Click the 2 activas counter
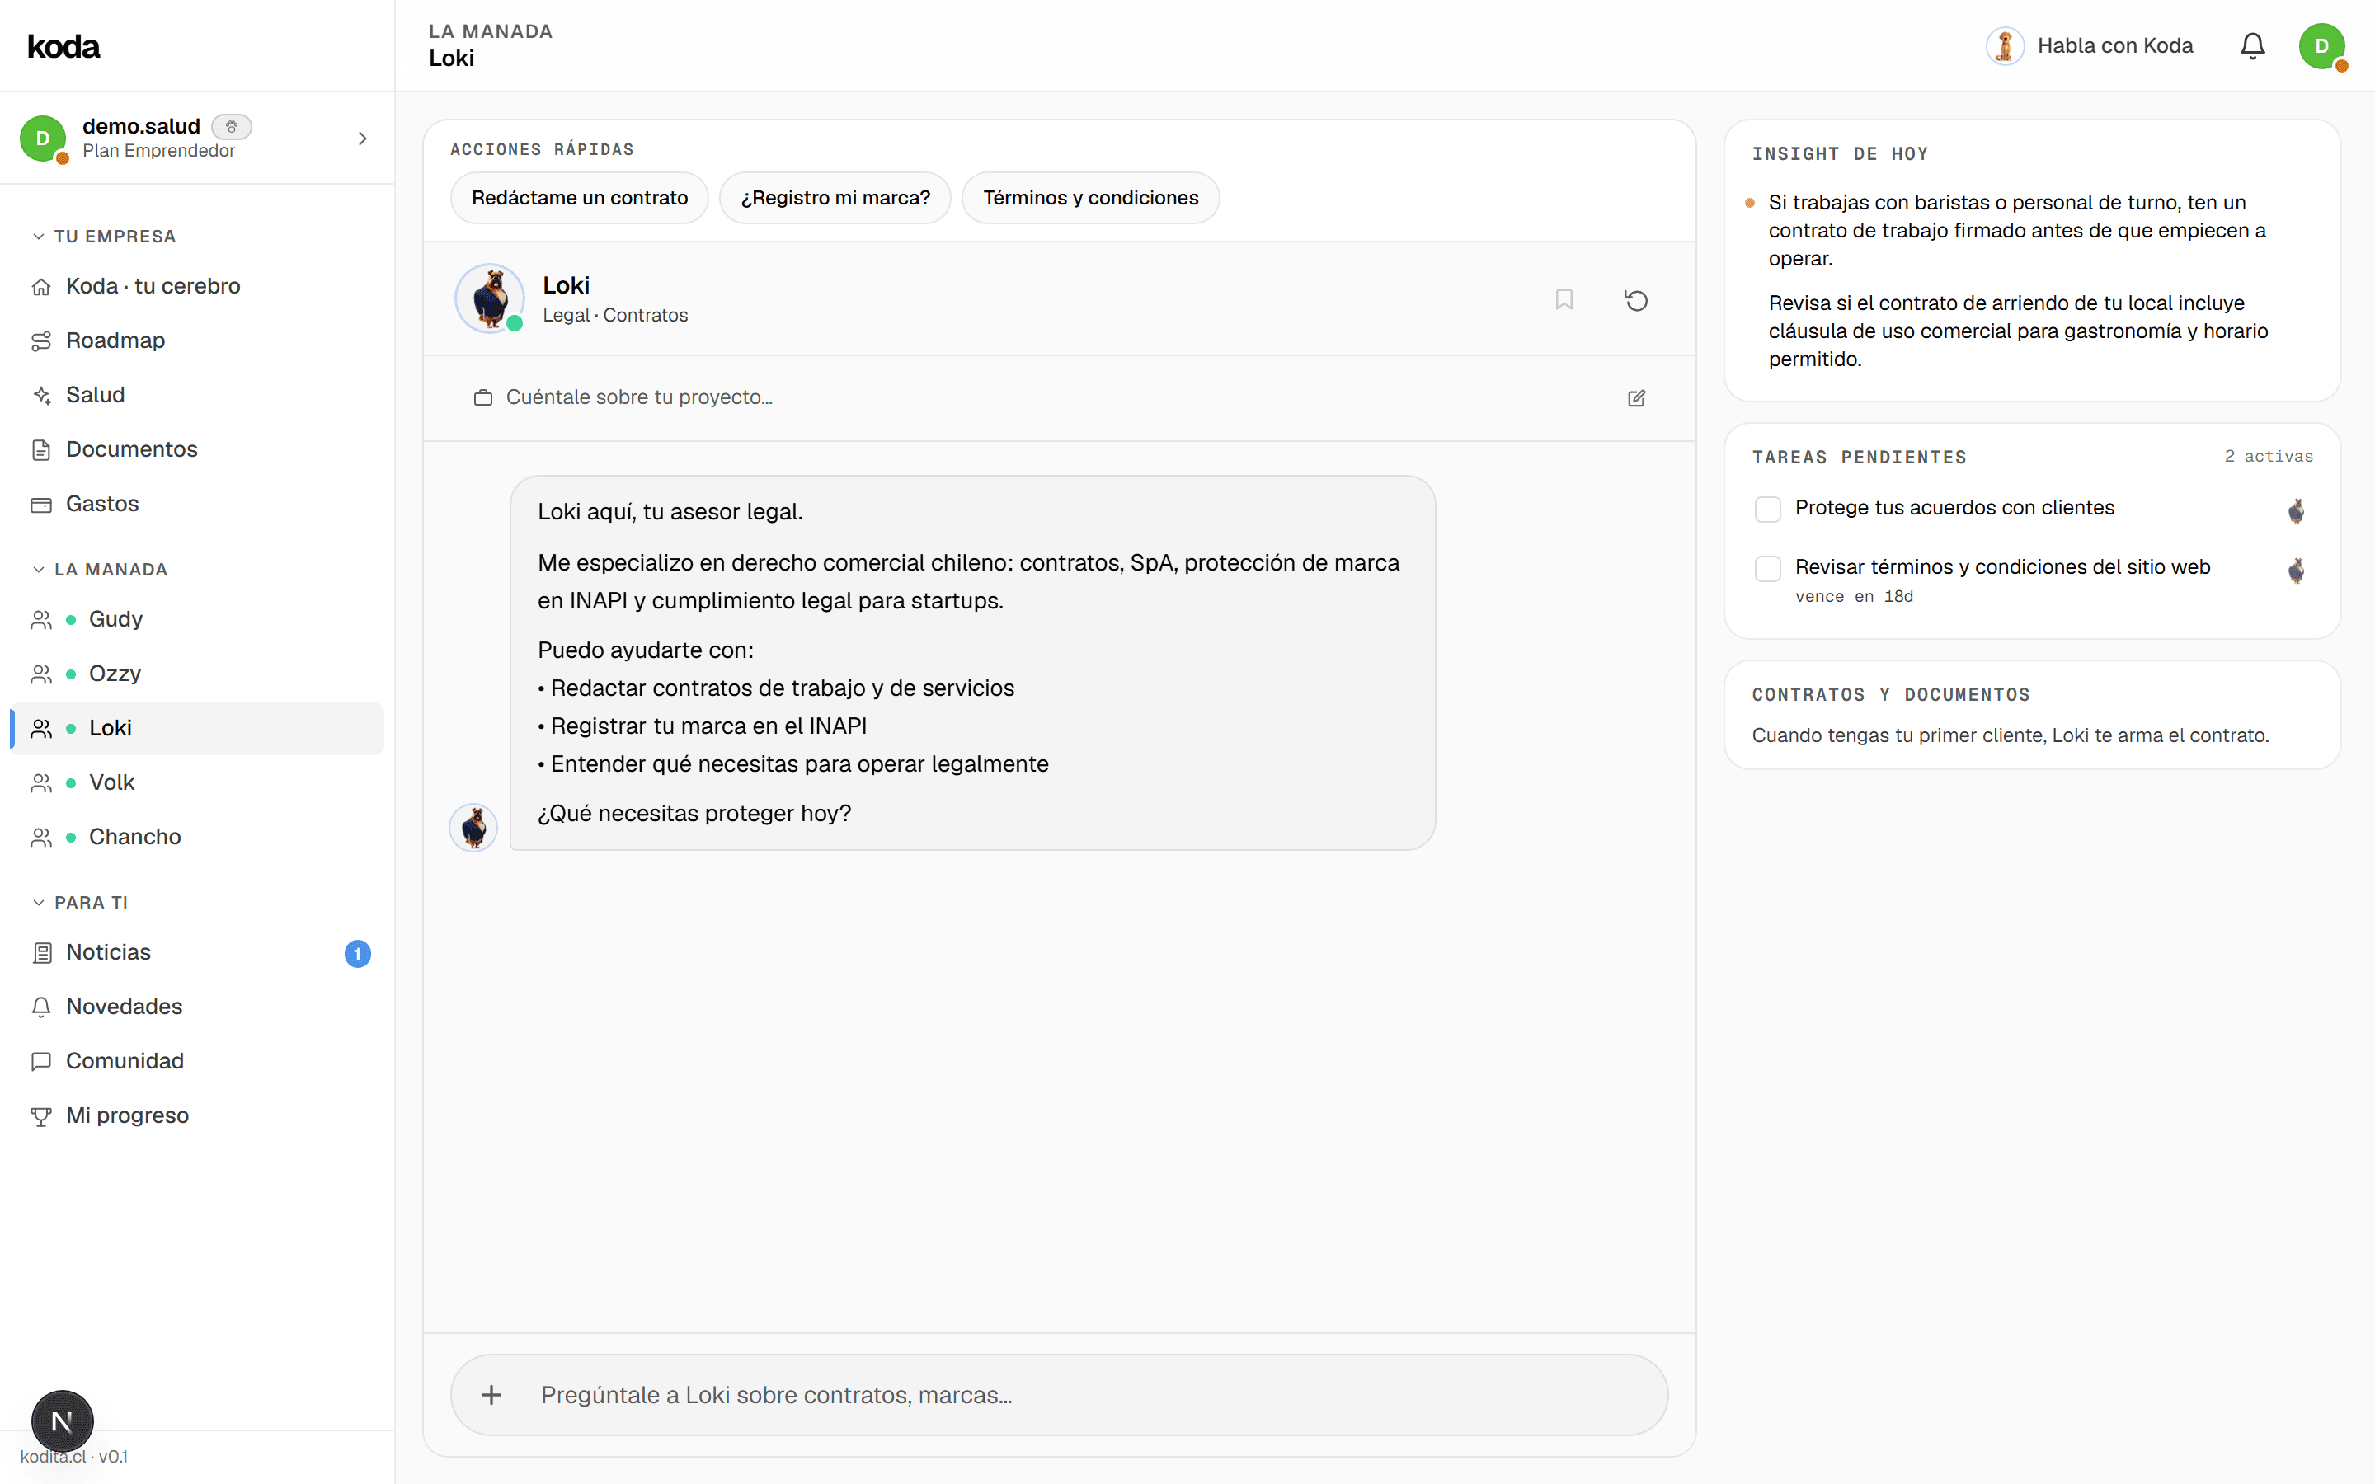 tap(2268, 457)
